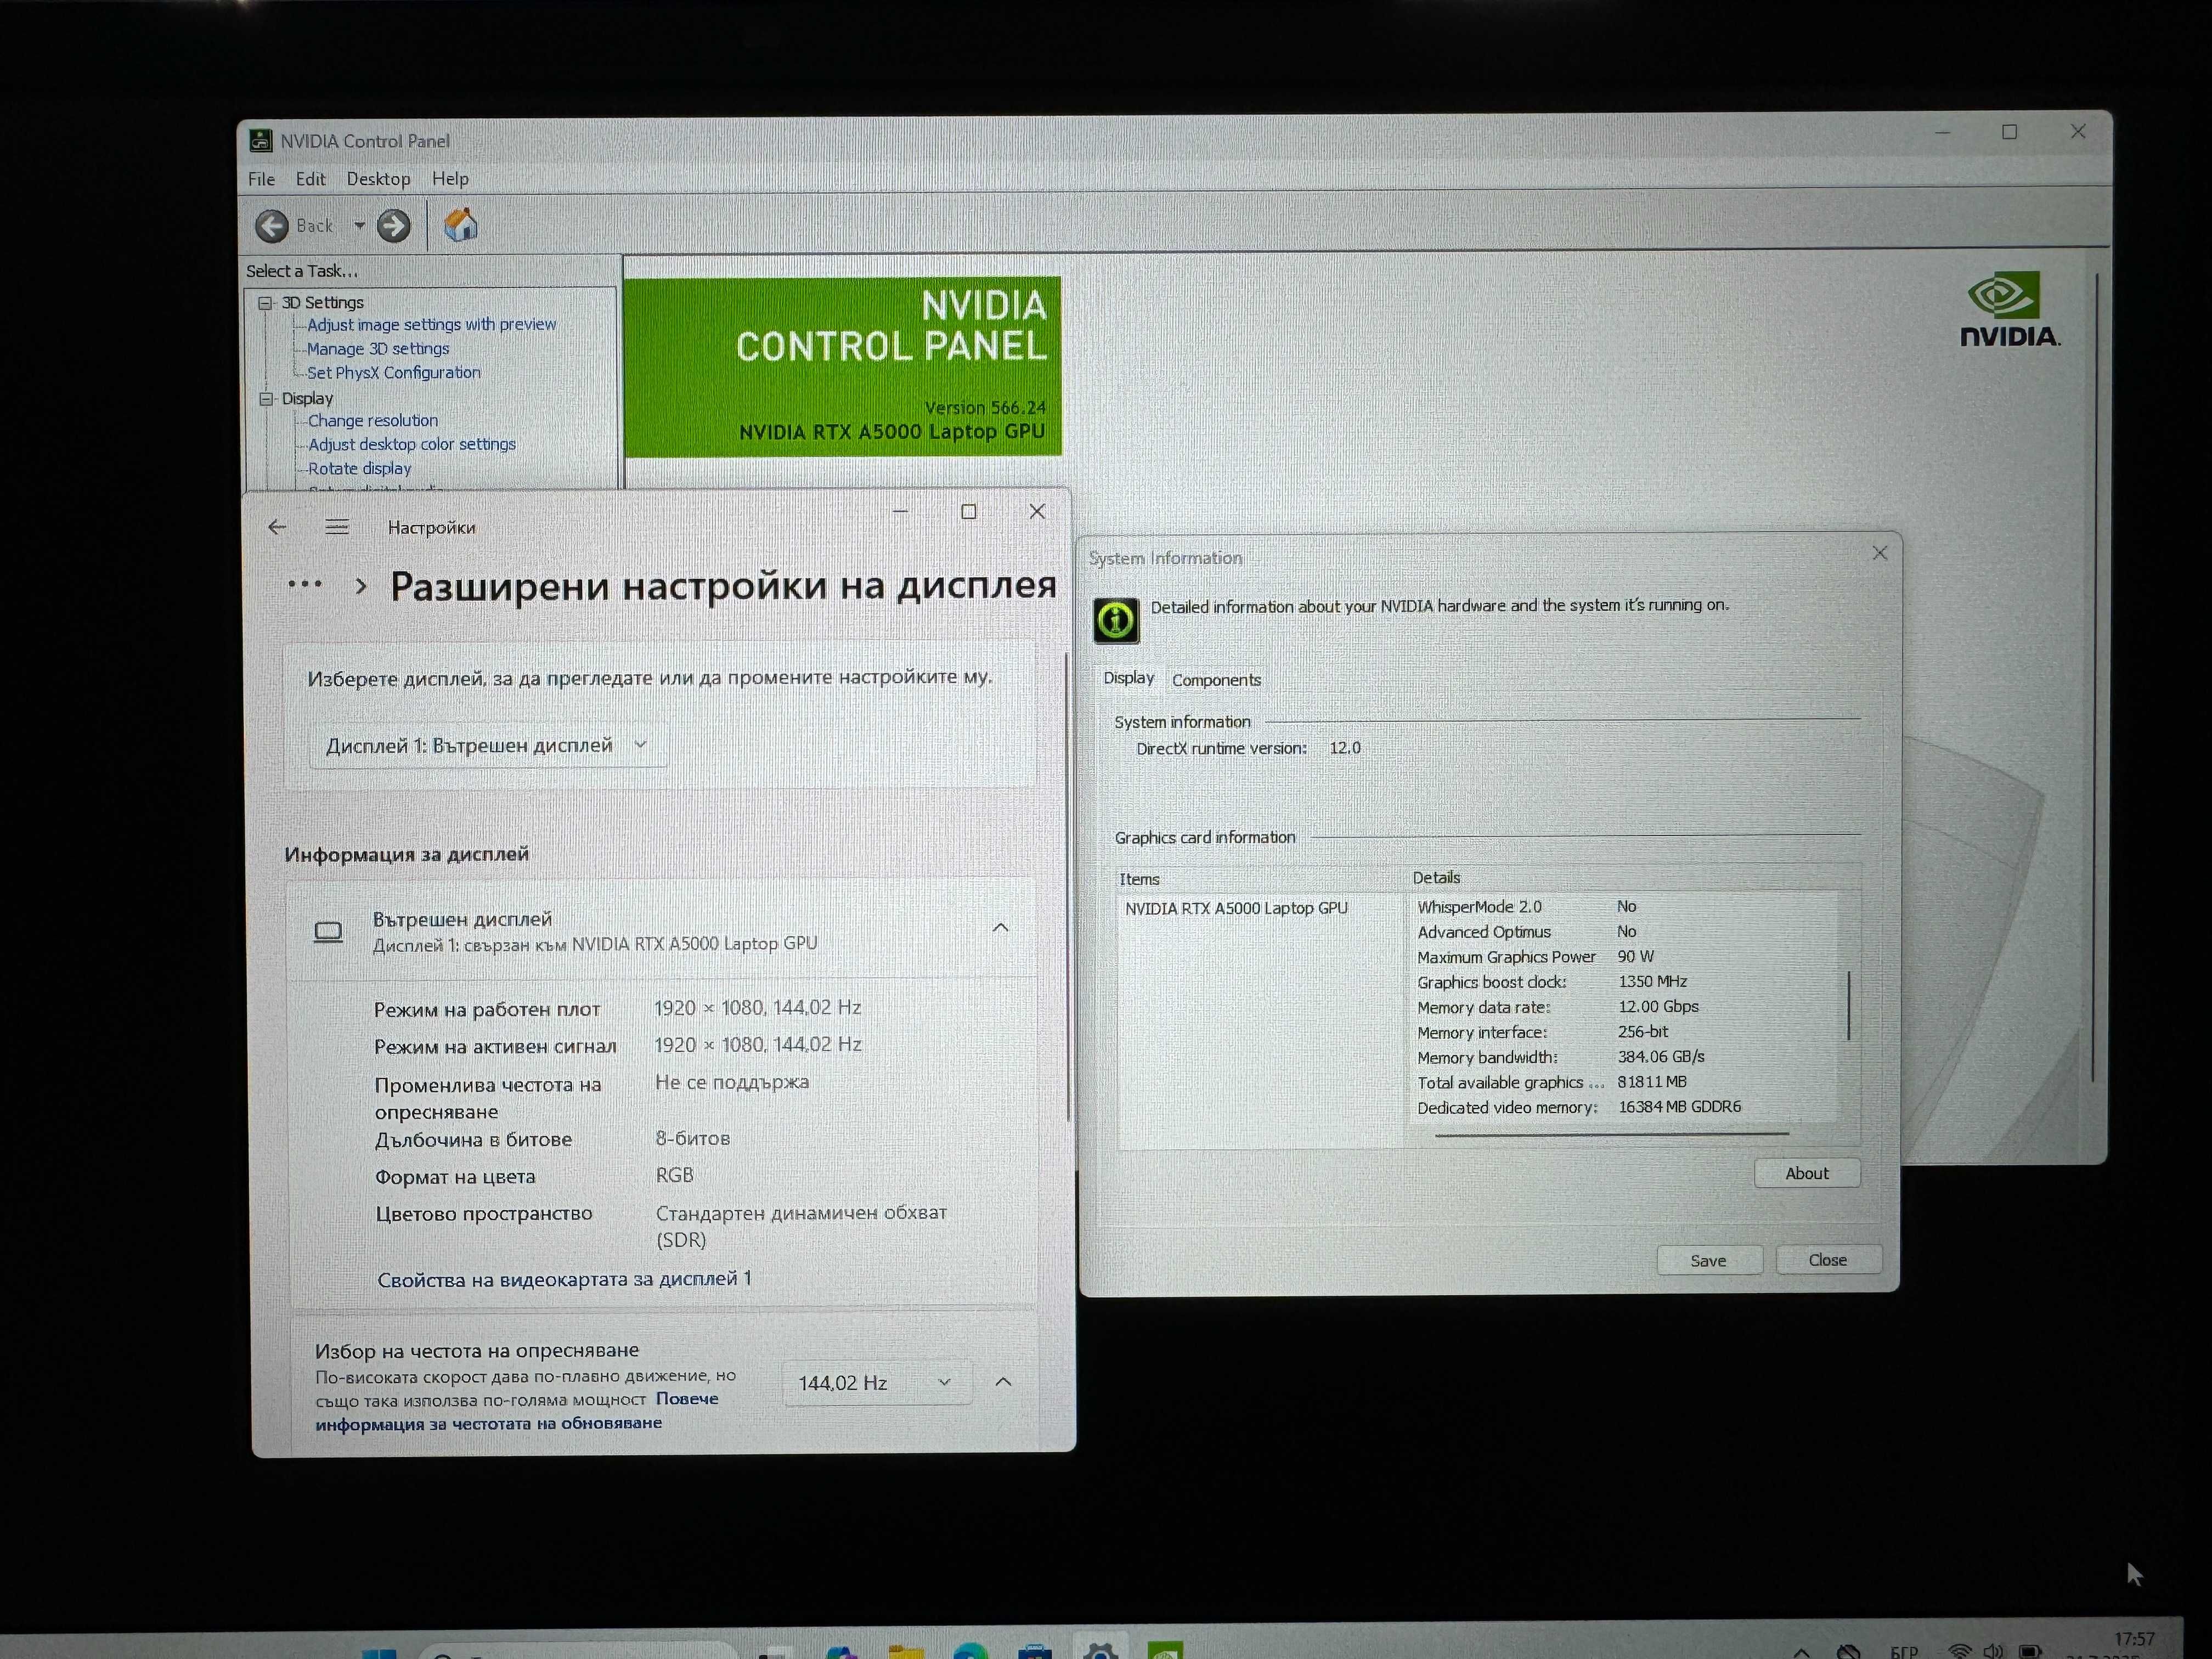Click the Settings gear icon on taskbar
2212x1659 pixels.
pos(1101,1651)
